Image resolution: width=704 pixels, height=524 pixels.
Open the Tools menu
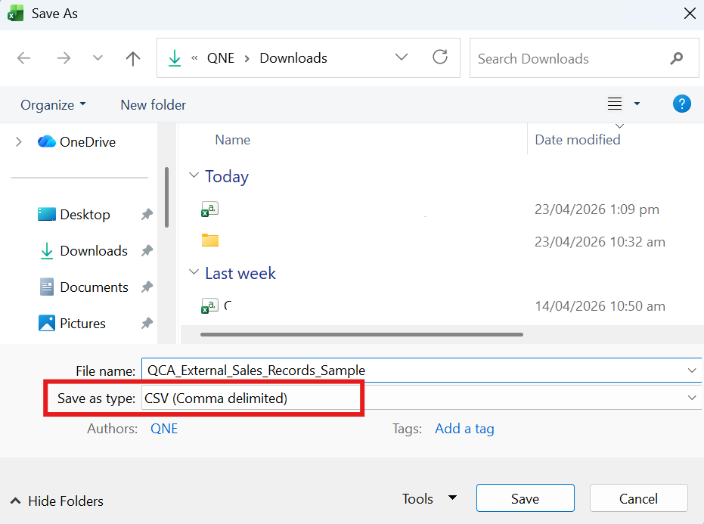[x=430, y=498]
